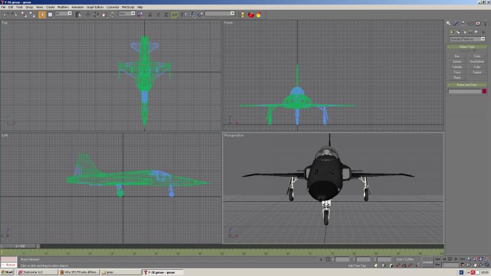Click the Undo arrow in the toolbar

[6, 14]
